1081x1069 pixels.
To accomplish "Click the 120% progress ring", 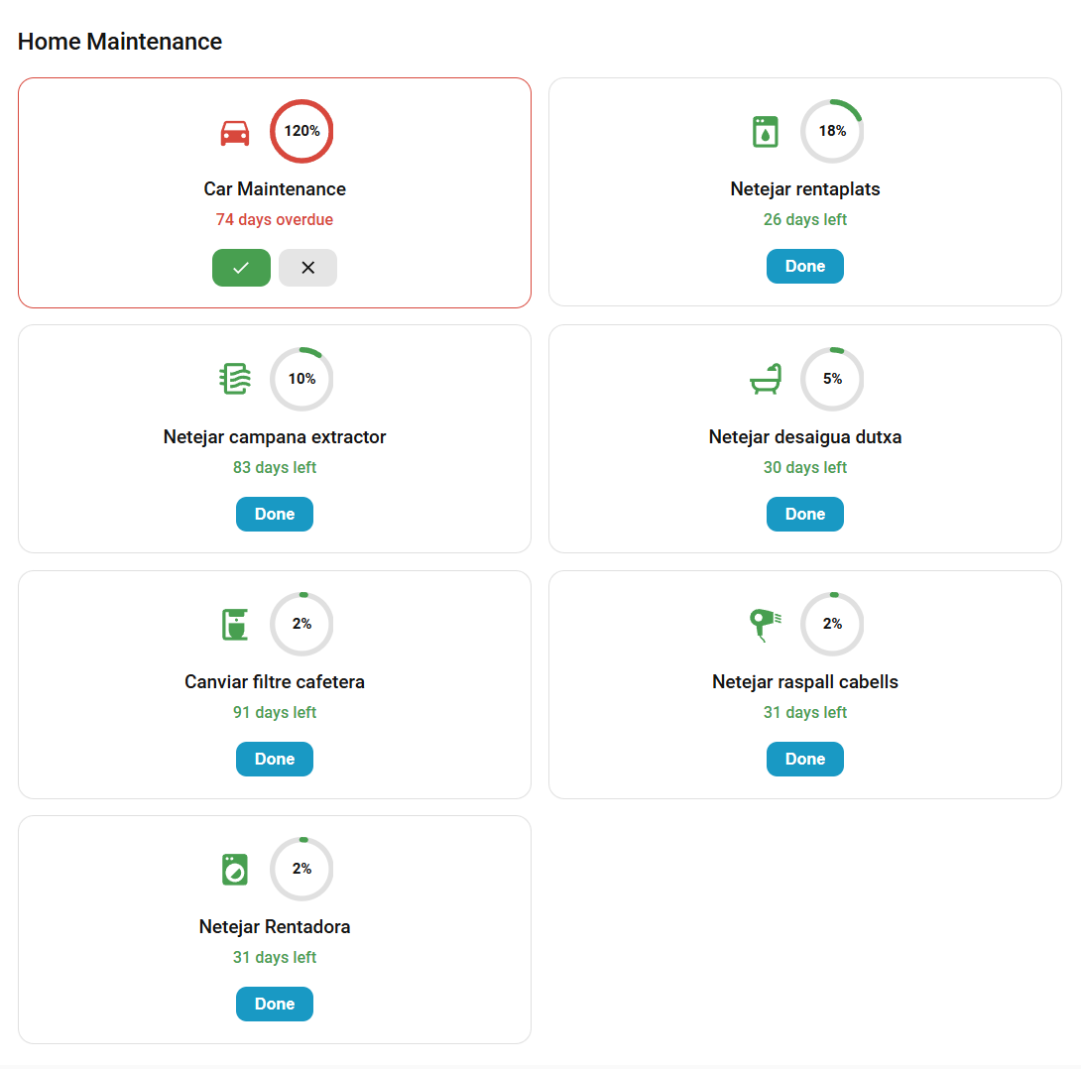I will coord(301,131).
